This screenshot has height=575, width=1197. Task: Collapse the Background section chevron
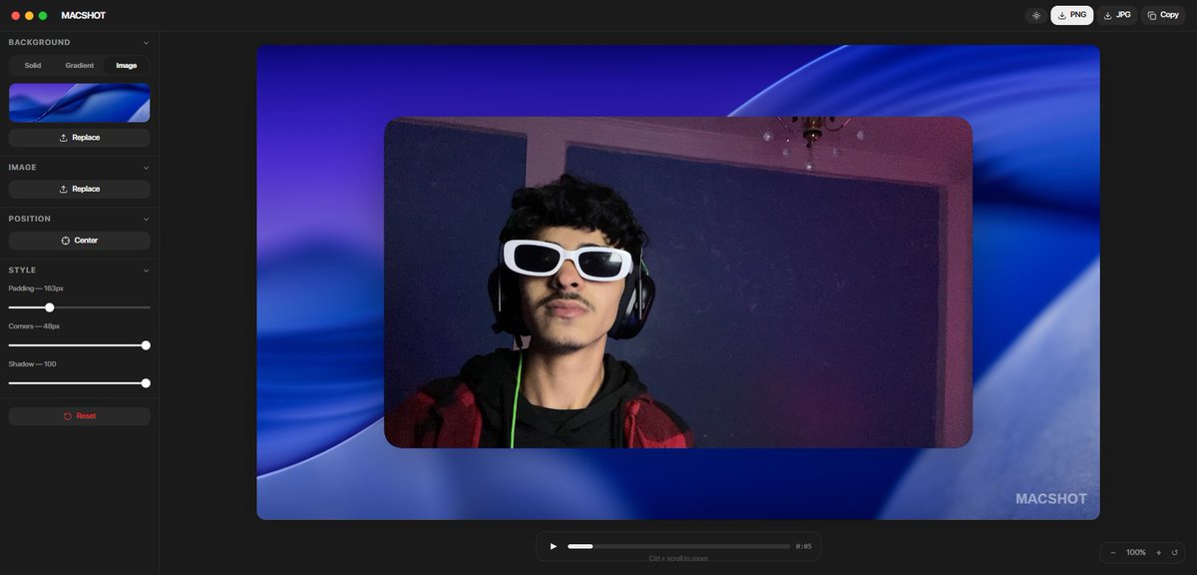(147, 43)
